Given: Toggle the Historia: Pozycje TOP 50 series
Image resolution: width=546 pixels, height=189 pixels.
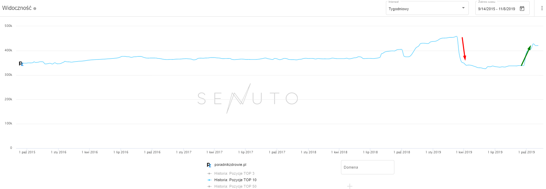Looking at the screenshot, I should click(235, 186).
